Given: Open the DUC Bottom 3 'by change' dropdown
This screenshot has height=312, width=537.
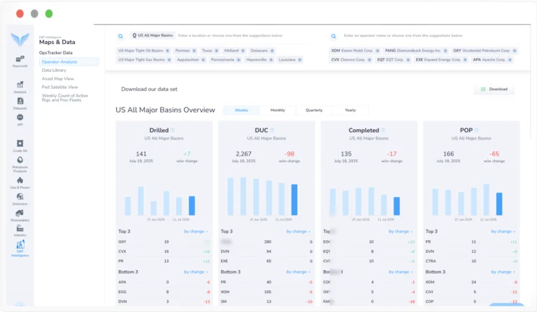Looking at the screenshot, I should [x=299, y=272].
